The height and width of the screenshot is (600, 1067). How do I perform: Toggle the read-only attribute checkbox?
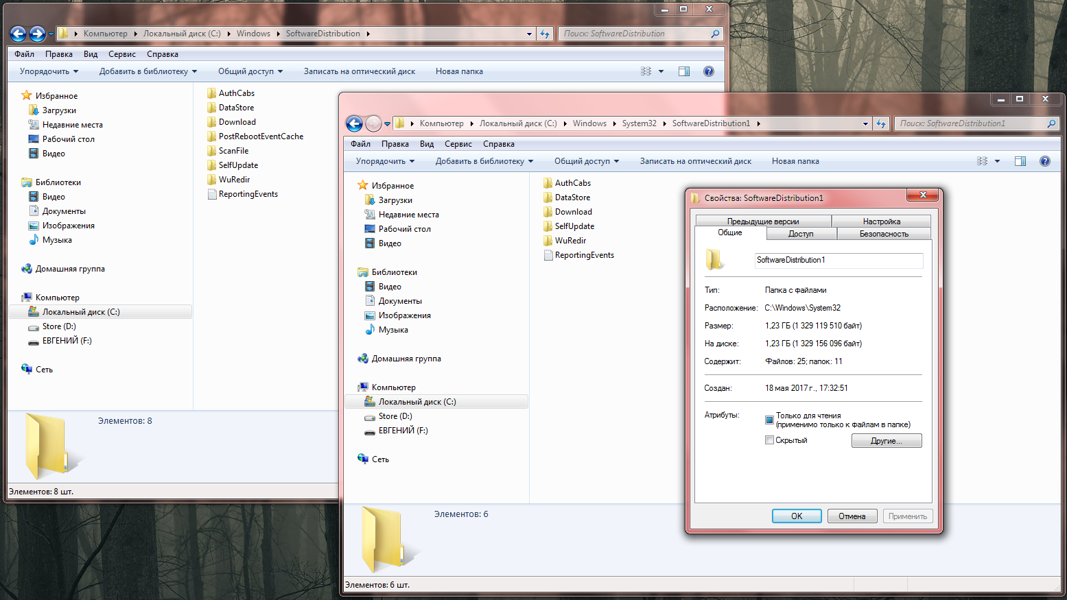[769, 420]
